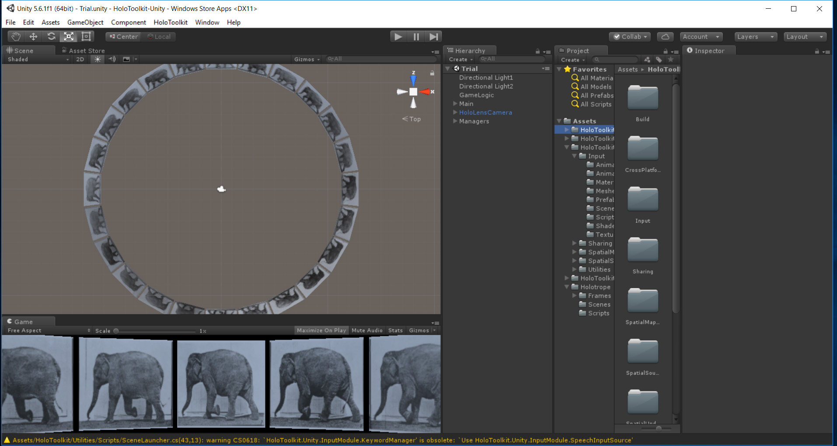
Task: Switch to the Asset Store tab
Action: pyautogui.click(x=86, y=51)
